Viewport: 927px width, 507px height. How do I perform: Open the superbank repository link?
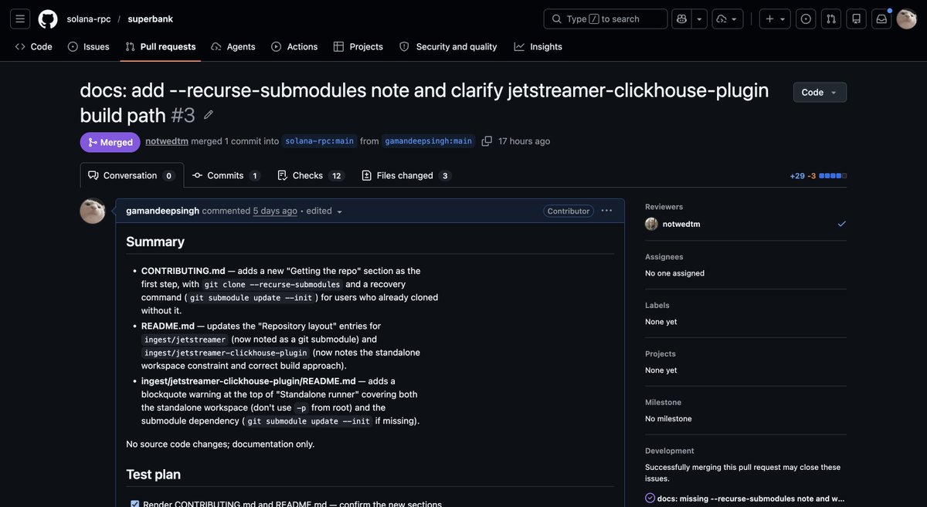tap(151, 19)
